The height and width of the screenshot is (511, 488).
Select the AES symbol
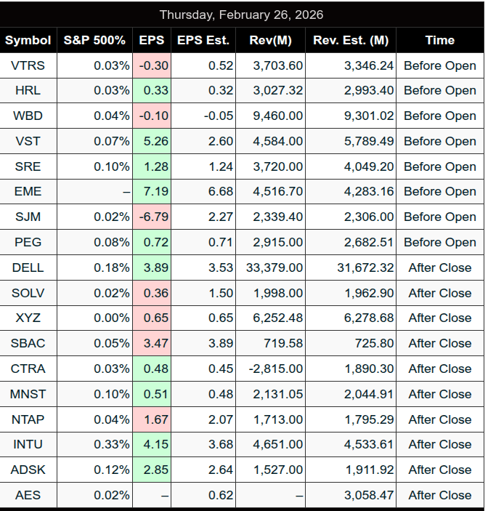pos(28,495)
